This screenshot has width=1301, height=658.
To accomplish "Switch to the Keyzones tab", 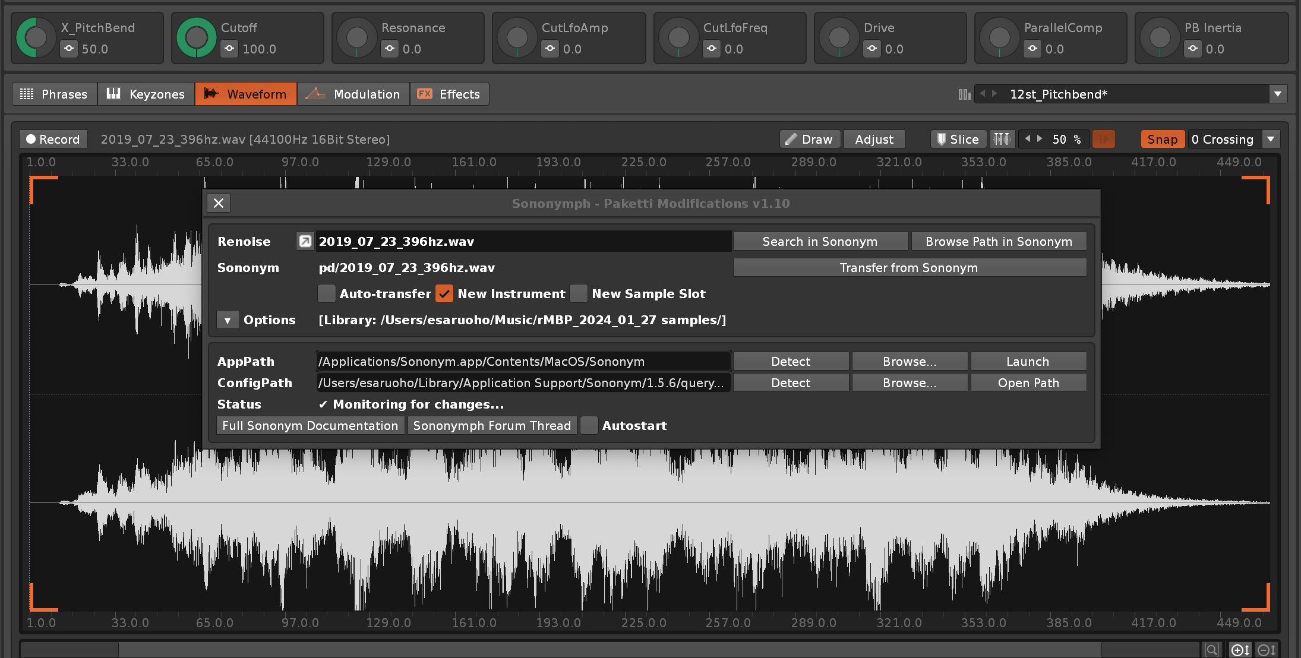I will pyautogui.click(x=146, y=94).
